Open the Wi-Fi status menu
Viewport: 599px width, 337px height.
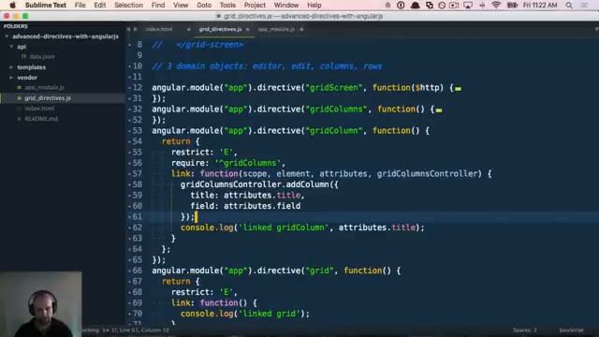pyautogui.click(x=496, y=5)
